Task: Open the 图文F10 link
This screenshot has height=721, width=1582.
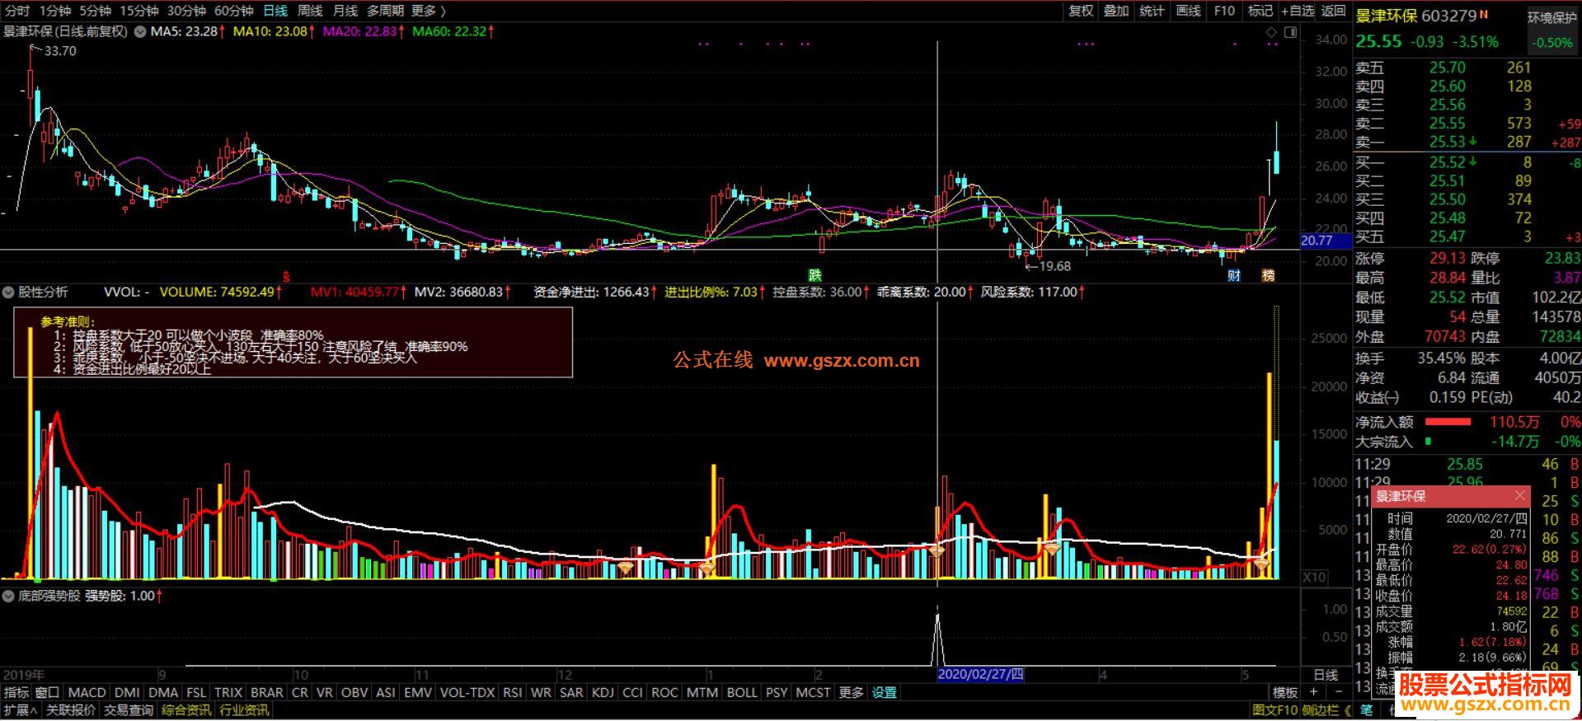Action: pos(1275,709)
